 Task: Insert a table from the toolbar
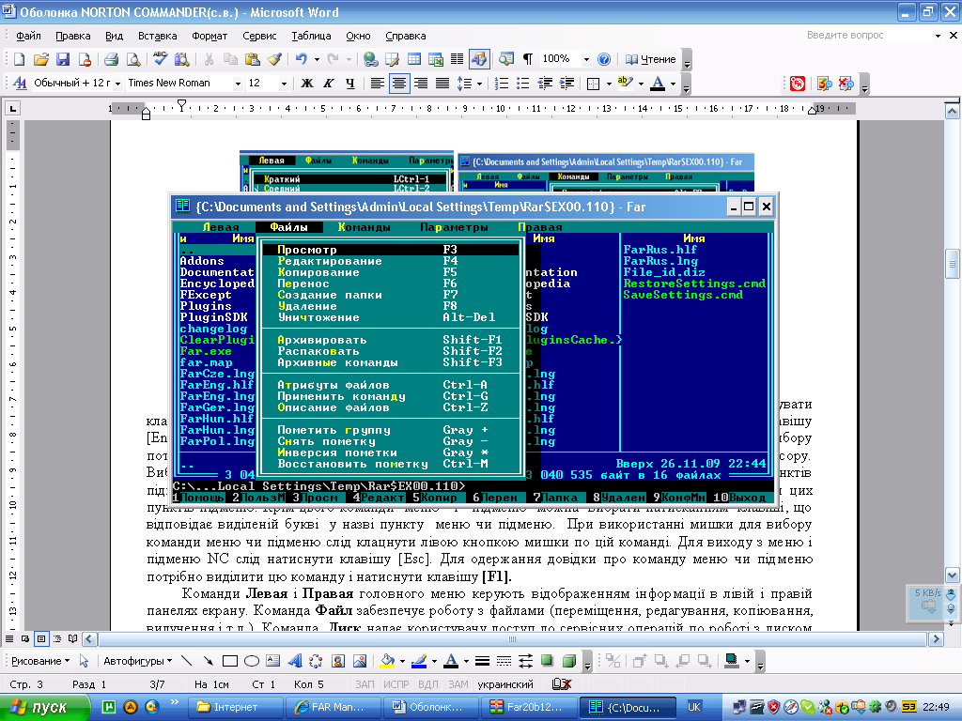pyautogui.click(x=414, y=59)
